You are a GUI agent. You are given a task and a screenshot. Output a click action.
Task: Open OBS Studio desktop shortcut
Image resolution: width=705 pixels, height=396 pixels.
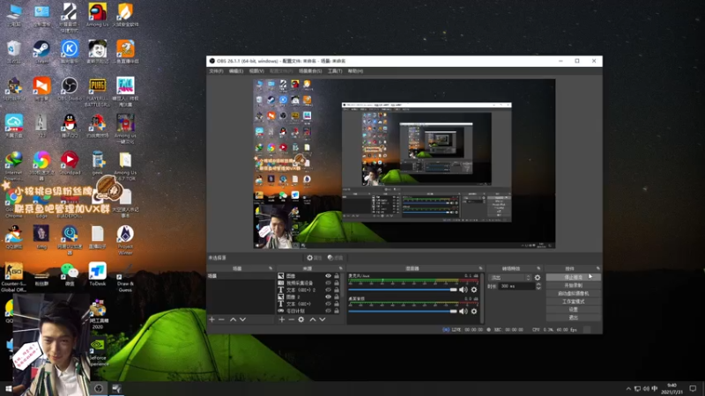click(x=70, y=89)
